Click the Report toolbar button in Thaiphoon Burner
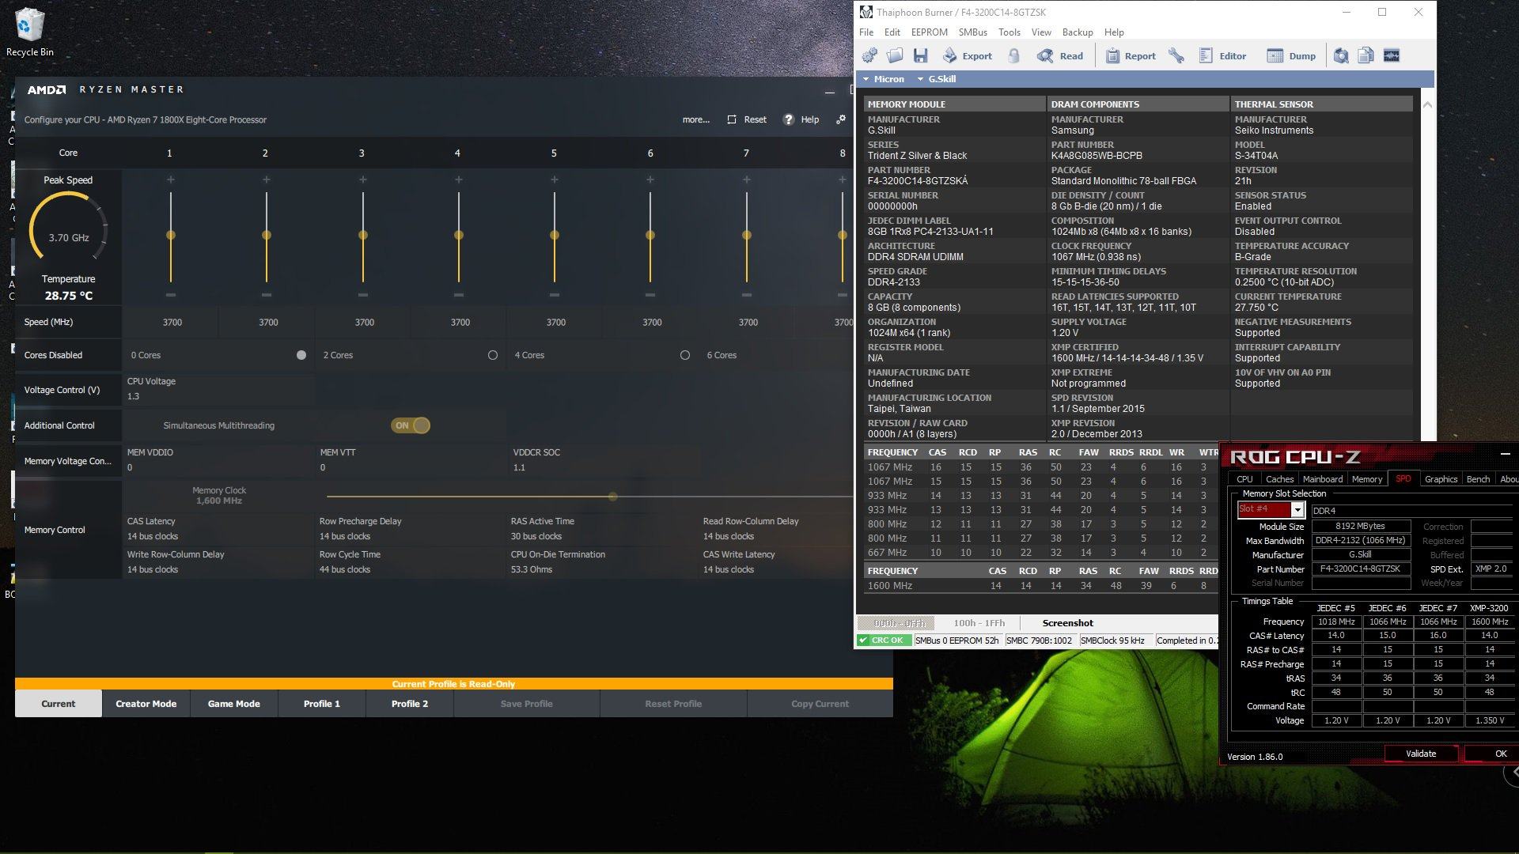 1131,55
